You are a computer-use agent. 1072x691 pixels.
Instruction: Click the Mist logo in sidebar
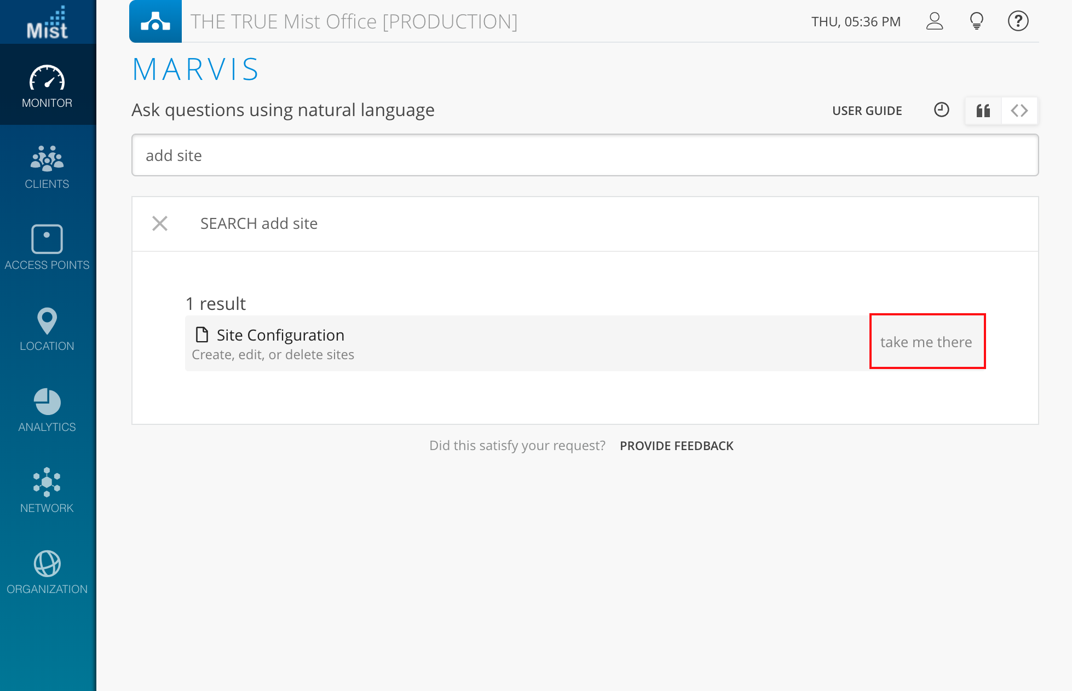click(x=48, y=22)
